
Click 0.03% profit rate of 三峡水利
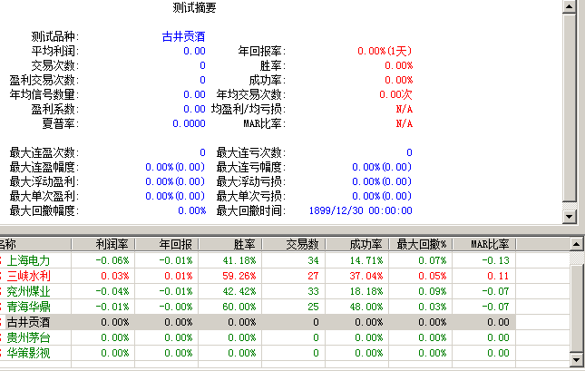(115, 276)
